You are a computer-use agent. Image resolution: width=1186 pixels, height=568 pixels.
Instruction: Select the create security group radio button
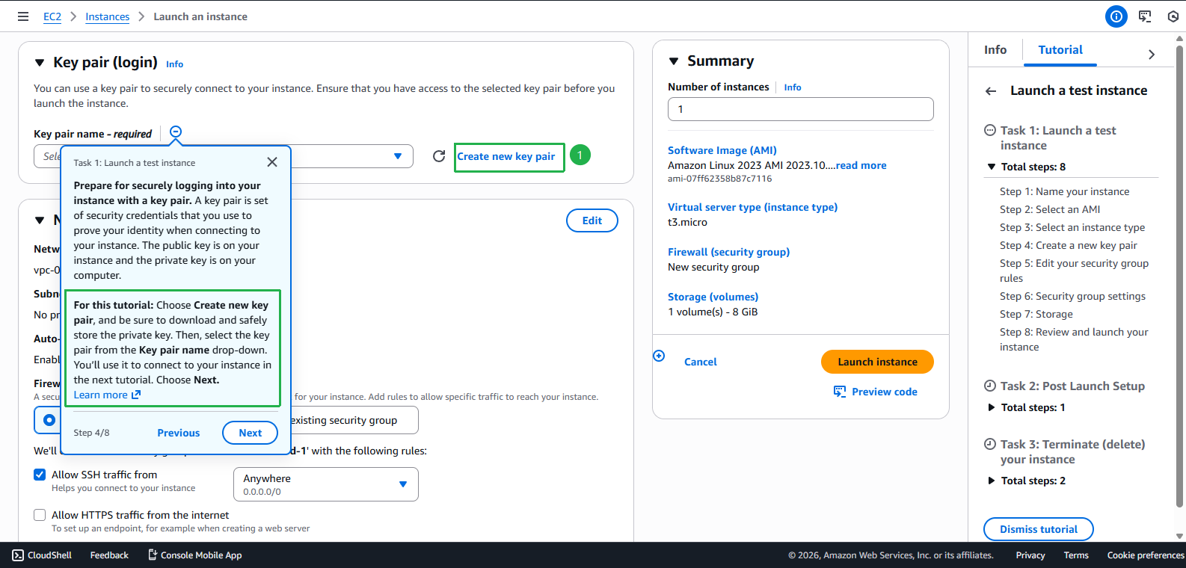(x=49, y=420)
